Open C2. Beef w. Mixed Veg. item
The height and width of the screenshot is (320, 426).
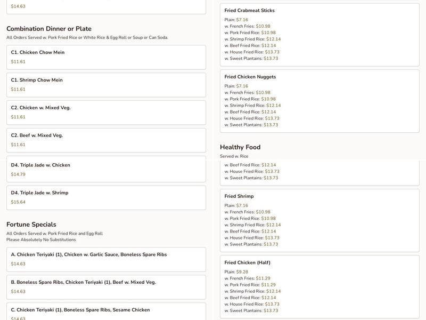point(105,140)
